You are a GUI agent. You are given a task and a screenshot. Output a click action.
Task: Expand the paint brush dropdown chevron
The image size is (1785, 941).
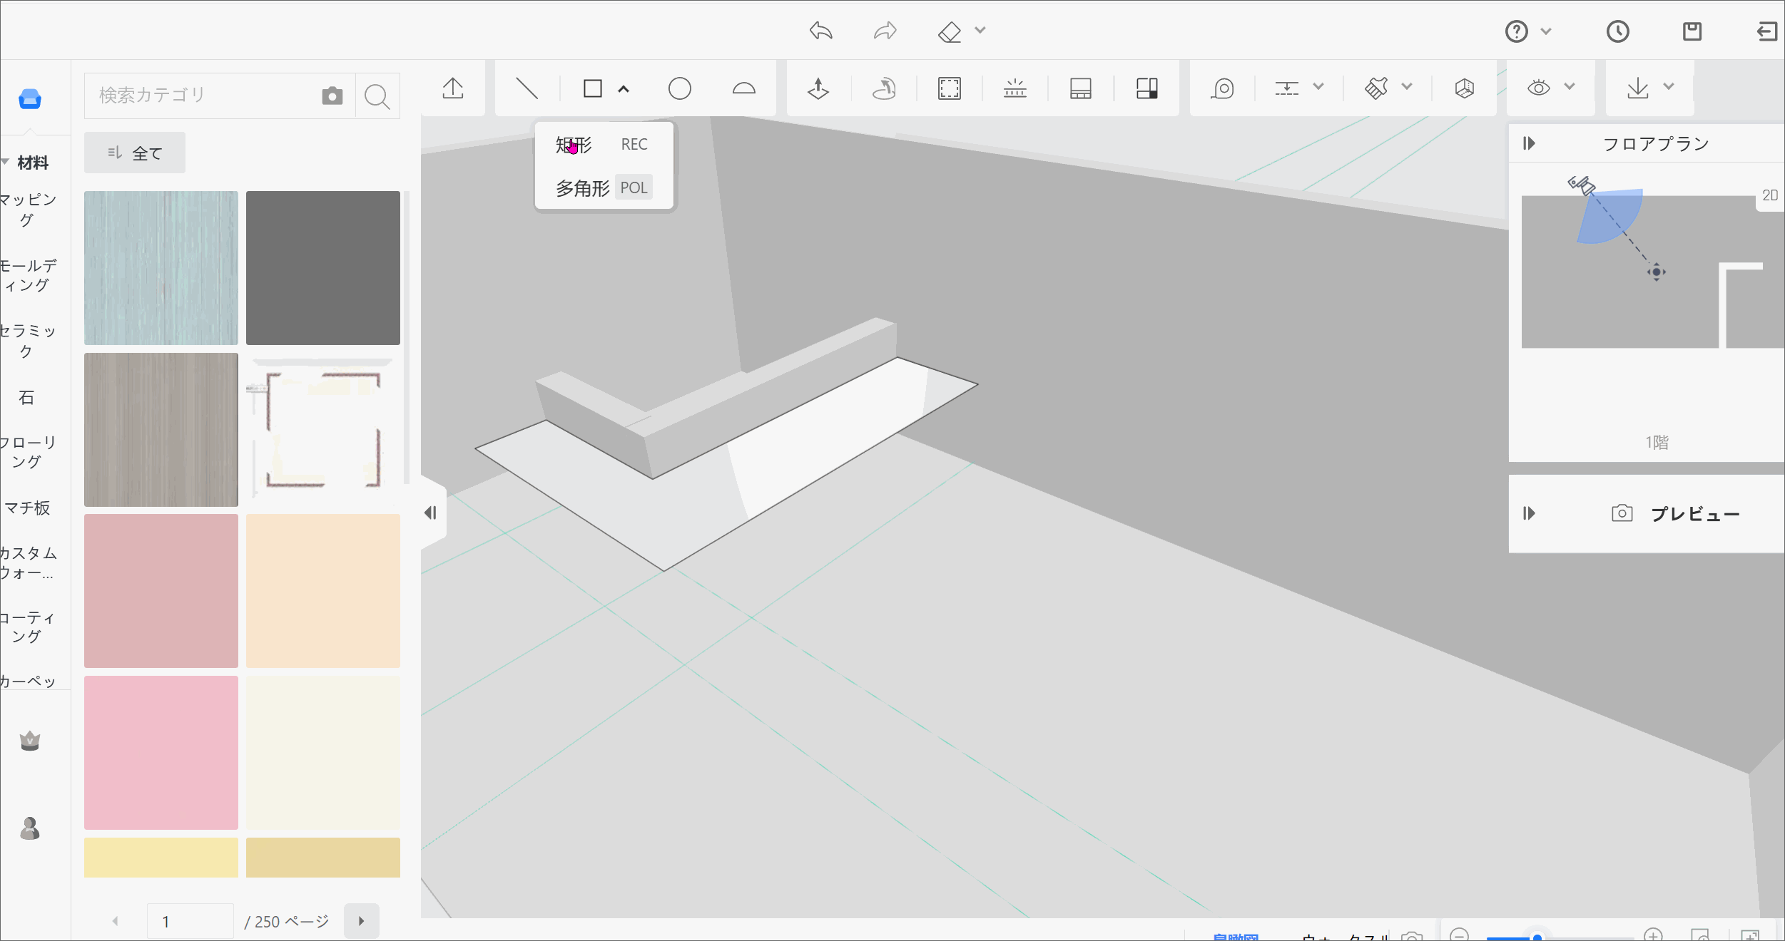[x=1407, y=87]
